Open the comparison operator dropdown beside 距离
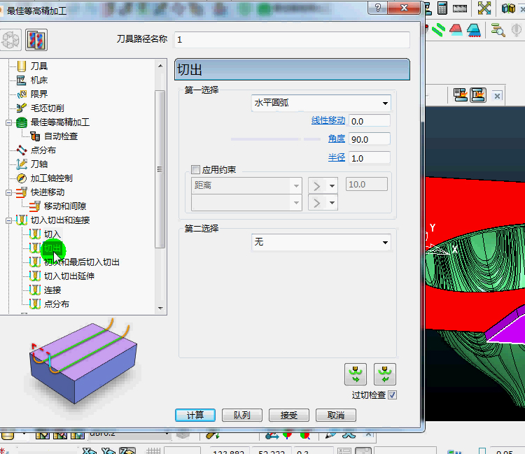The width and height of the screenshot is (525, 454). (x=323, y=185)
